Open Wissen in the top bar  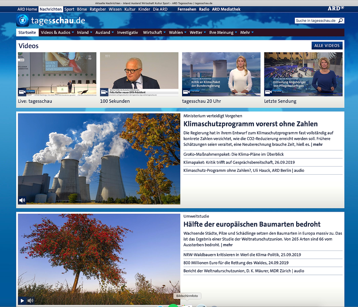point(115,9)
